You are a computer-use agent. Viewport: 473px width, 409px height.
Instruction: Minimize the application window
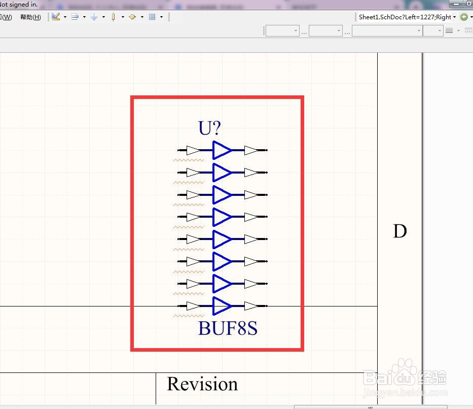(456, 4)
